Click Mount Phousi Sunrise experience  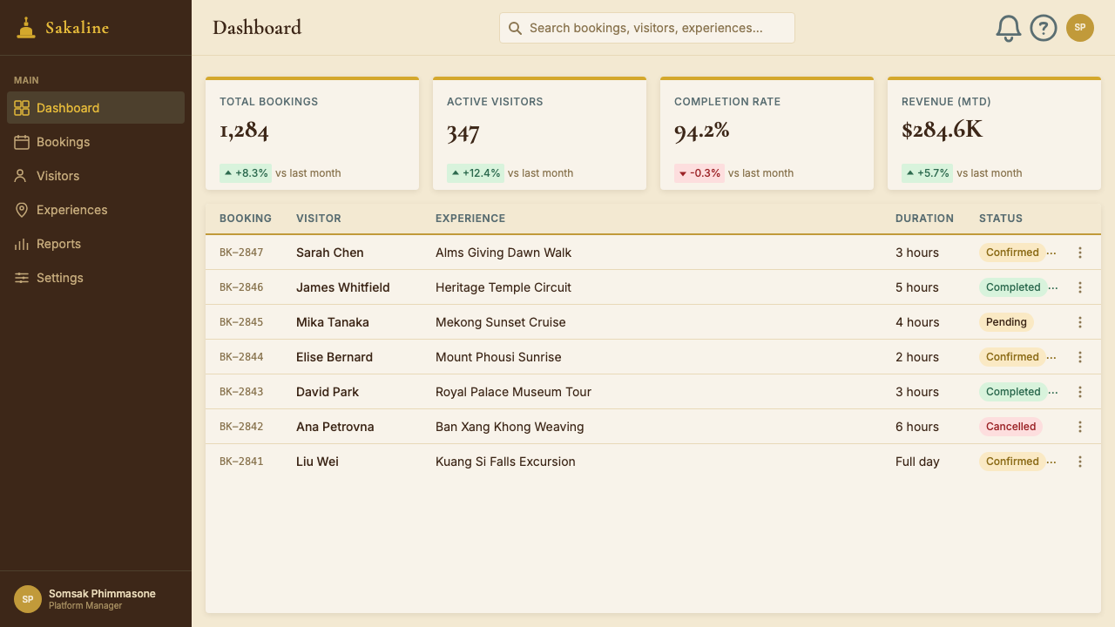point(498,357)
